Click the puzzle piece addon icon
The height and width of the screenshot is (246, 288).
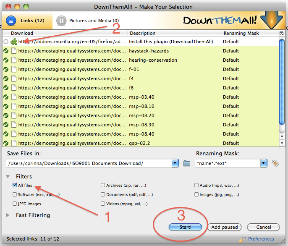point(14,42)
